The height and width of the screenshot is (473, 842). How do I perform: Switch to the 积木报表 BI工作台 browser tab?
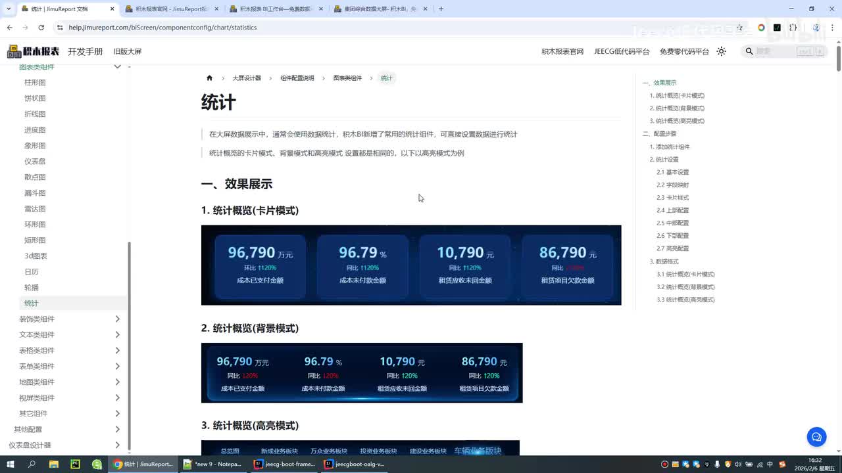tap(276, 9)
